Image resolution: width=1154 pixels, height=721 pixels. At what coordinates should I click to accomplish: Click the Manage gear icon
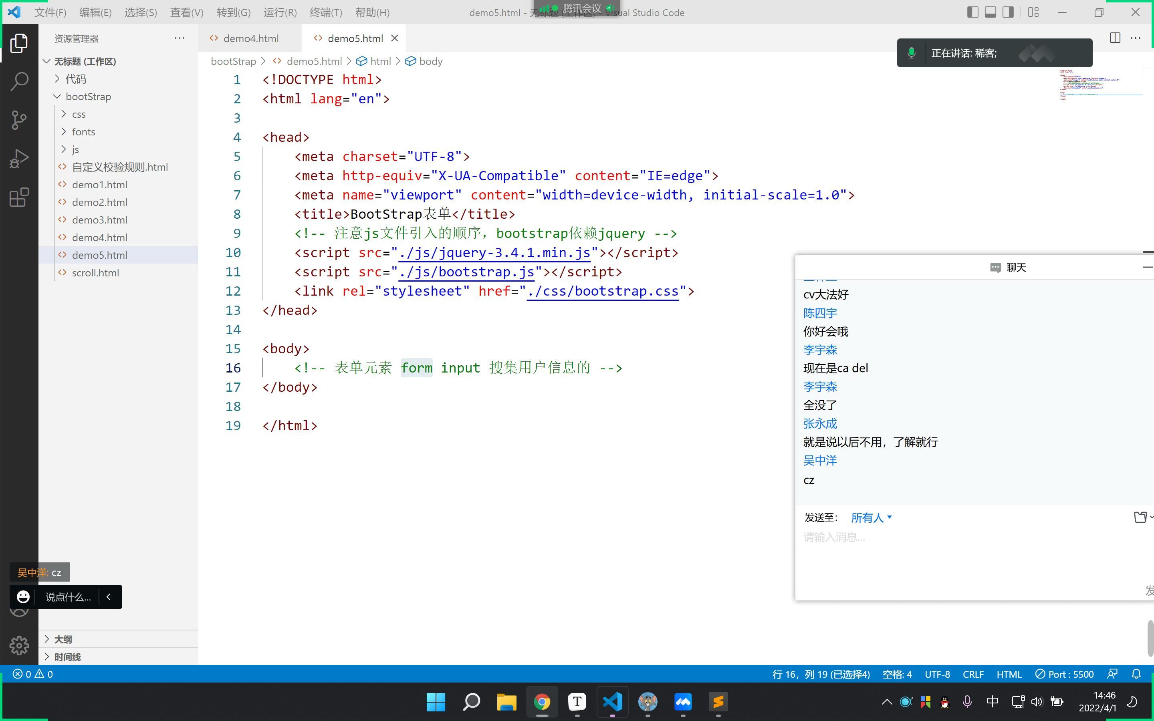(19, 645)
